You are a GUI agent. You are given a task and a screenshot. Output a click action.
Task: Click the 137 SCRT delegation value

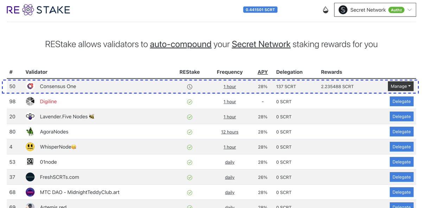pos(286,87)
